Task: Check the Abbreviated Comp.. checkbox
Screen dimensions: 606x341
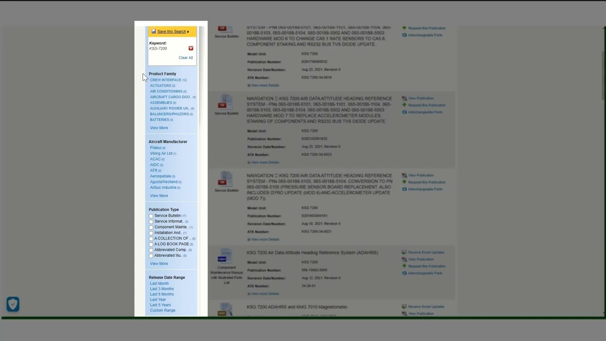Action: point(151,250)
